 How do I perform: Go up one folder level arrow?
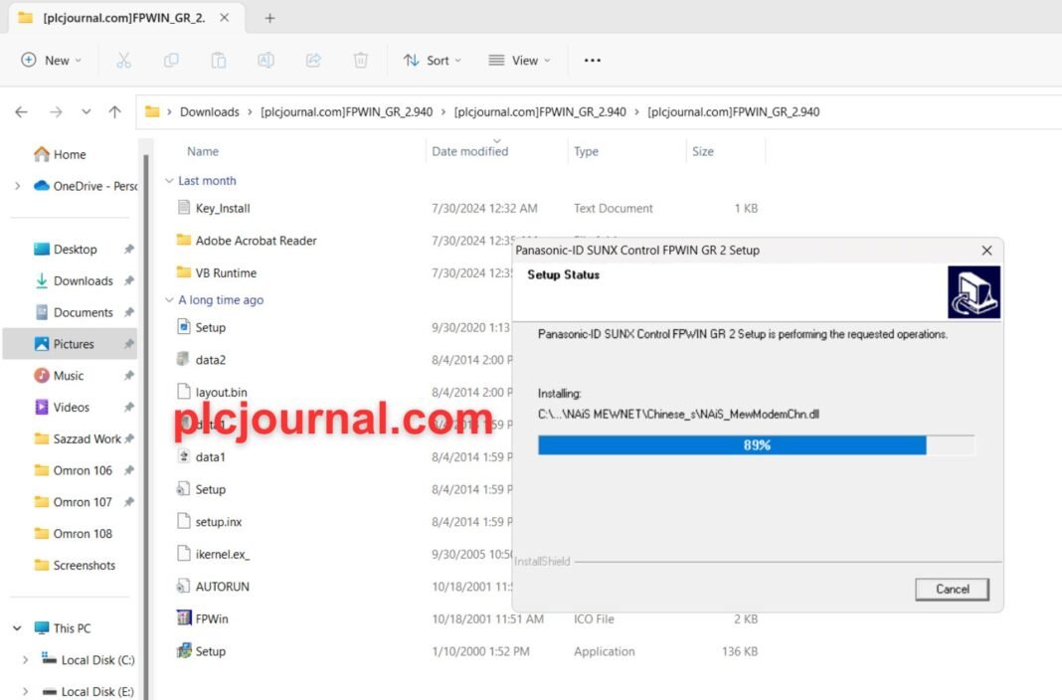(115, 111)
